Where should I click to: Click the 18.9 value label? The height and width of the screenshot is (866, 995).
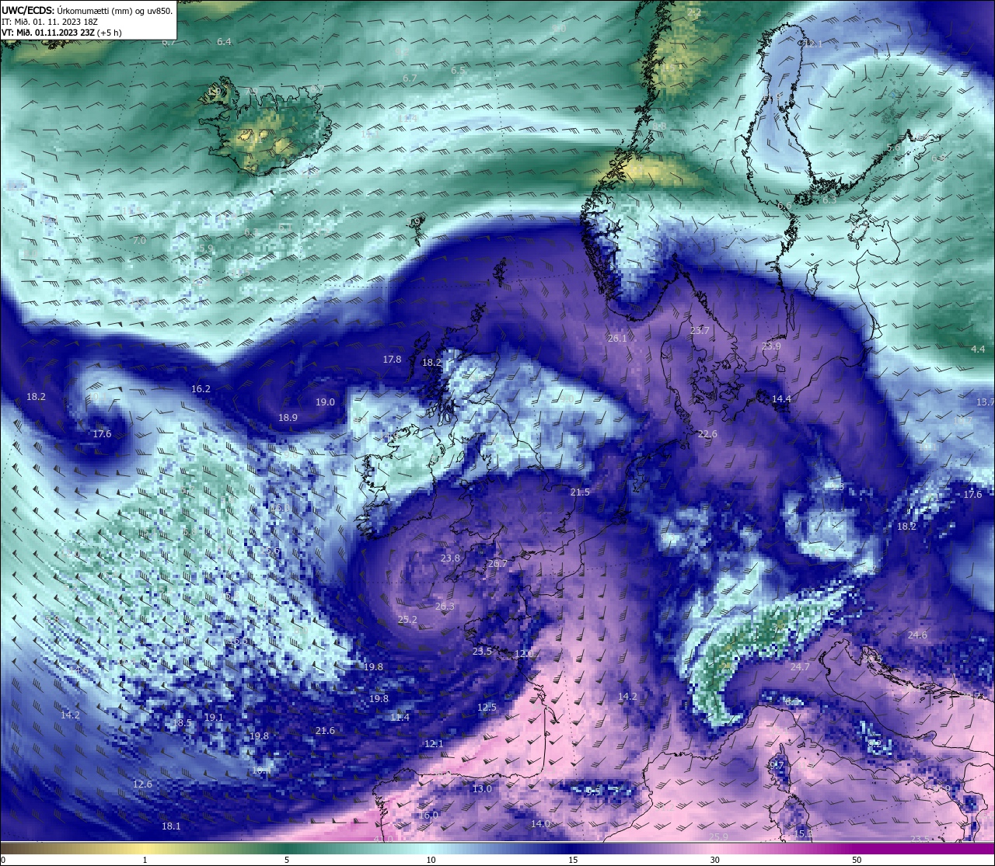tap(288, 417)
